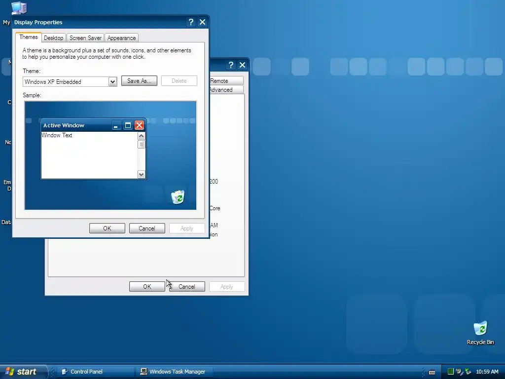This screenshot has height=379, width=505.
Task: Click Cancel in Display Properties
Action: (147, 228)
